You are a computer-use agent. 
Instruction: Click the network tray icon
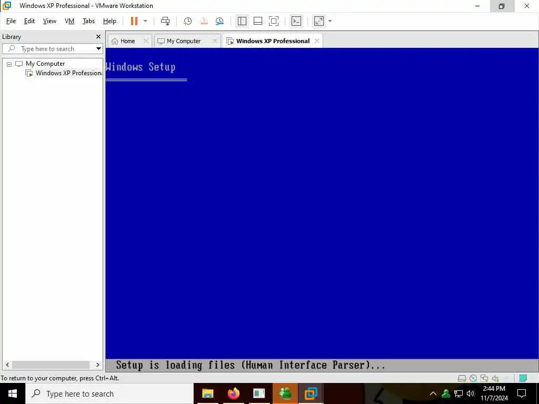pos(458,393)
